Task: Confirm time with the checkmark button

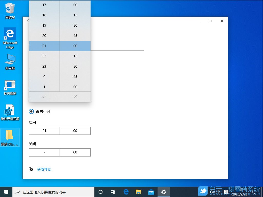Action: pos(44,97)
